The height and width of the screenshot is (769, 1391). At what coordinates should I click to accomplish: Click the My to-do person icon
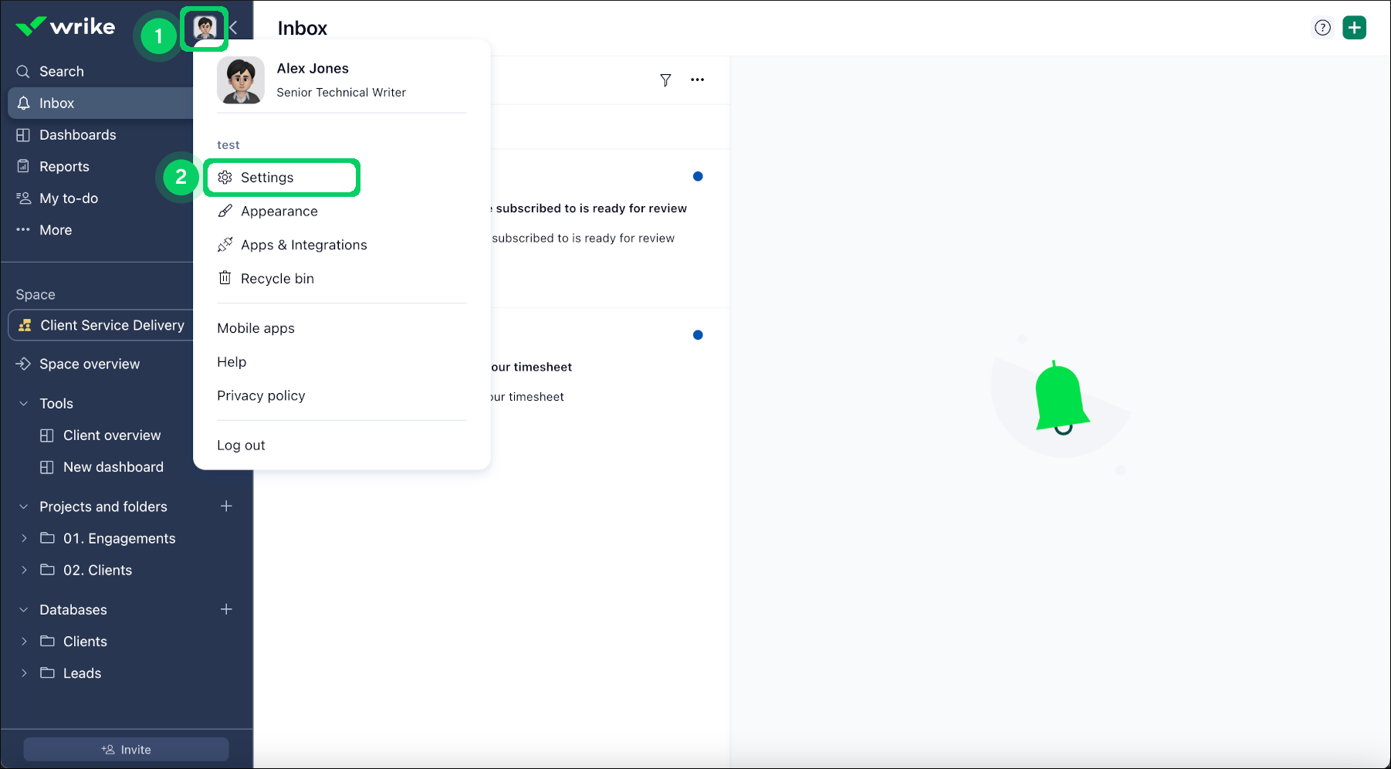pos(23,198)
